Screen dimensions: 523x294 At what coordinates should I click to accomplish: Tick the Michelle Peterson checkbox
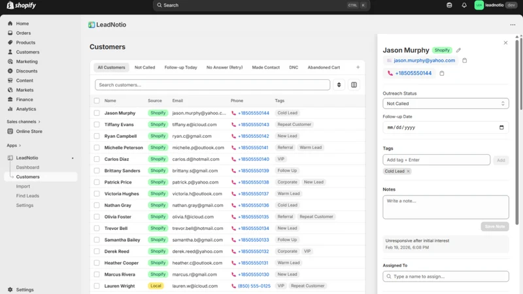(97, 148)
